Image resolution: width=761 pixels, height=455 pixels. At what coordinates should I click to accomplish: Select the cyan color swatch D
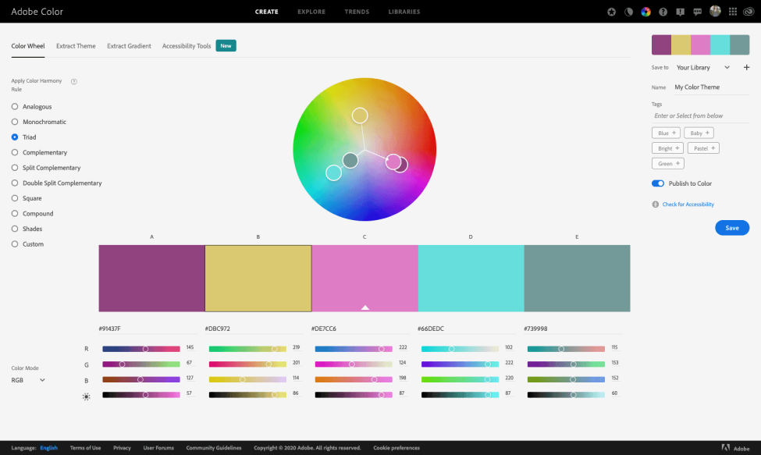point(471,279)
